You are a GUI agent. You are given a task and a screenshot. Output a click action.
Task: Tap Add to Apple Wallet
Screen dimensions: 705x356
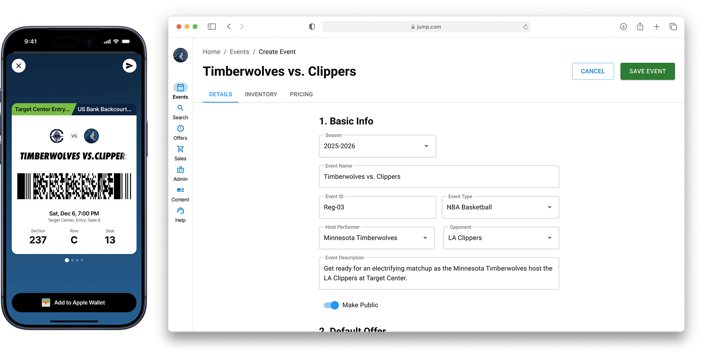(74, 303)
